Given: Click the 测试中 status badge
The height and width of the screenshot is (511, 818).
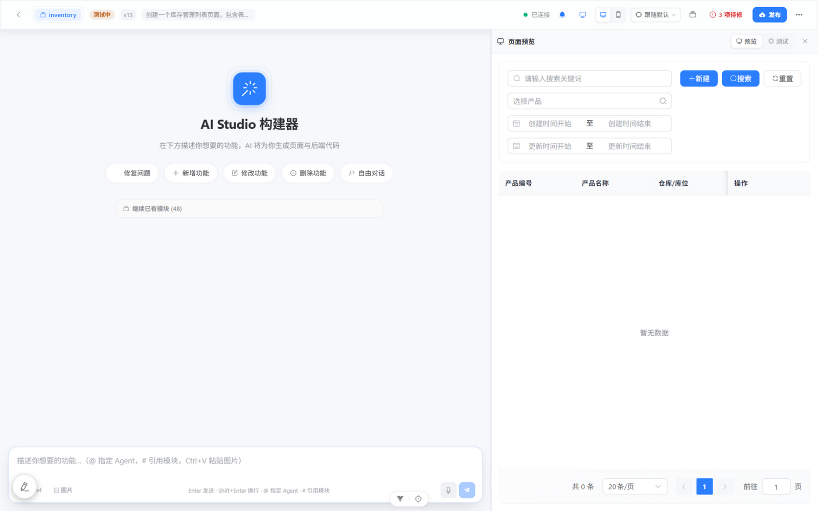Looking at the screenshot, I should tap(102, 15).
